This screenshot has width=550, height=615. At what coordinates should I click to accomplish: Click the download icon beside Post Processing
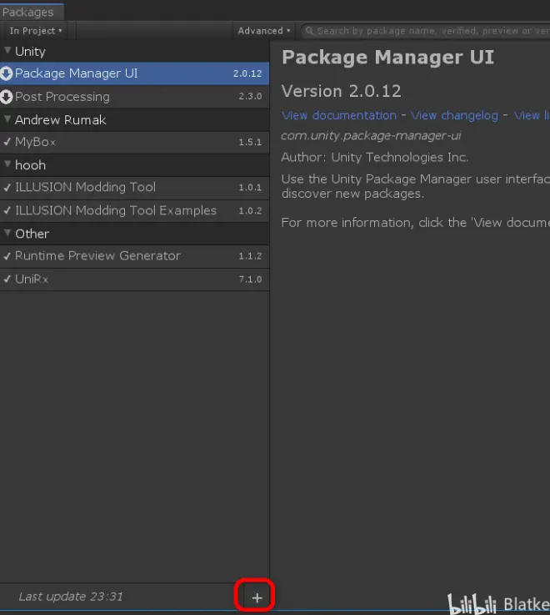coord(7,97)
